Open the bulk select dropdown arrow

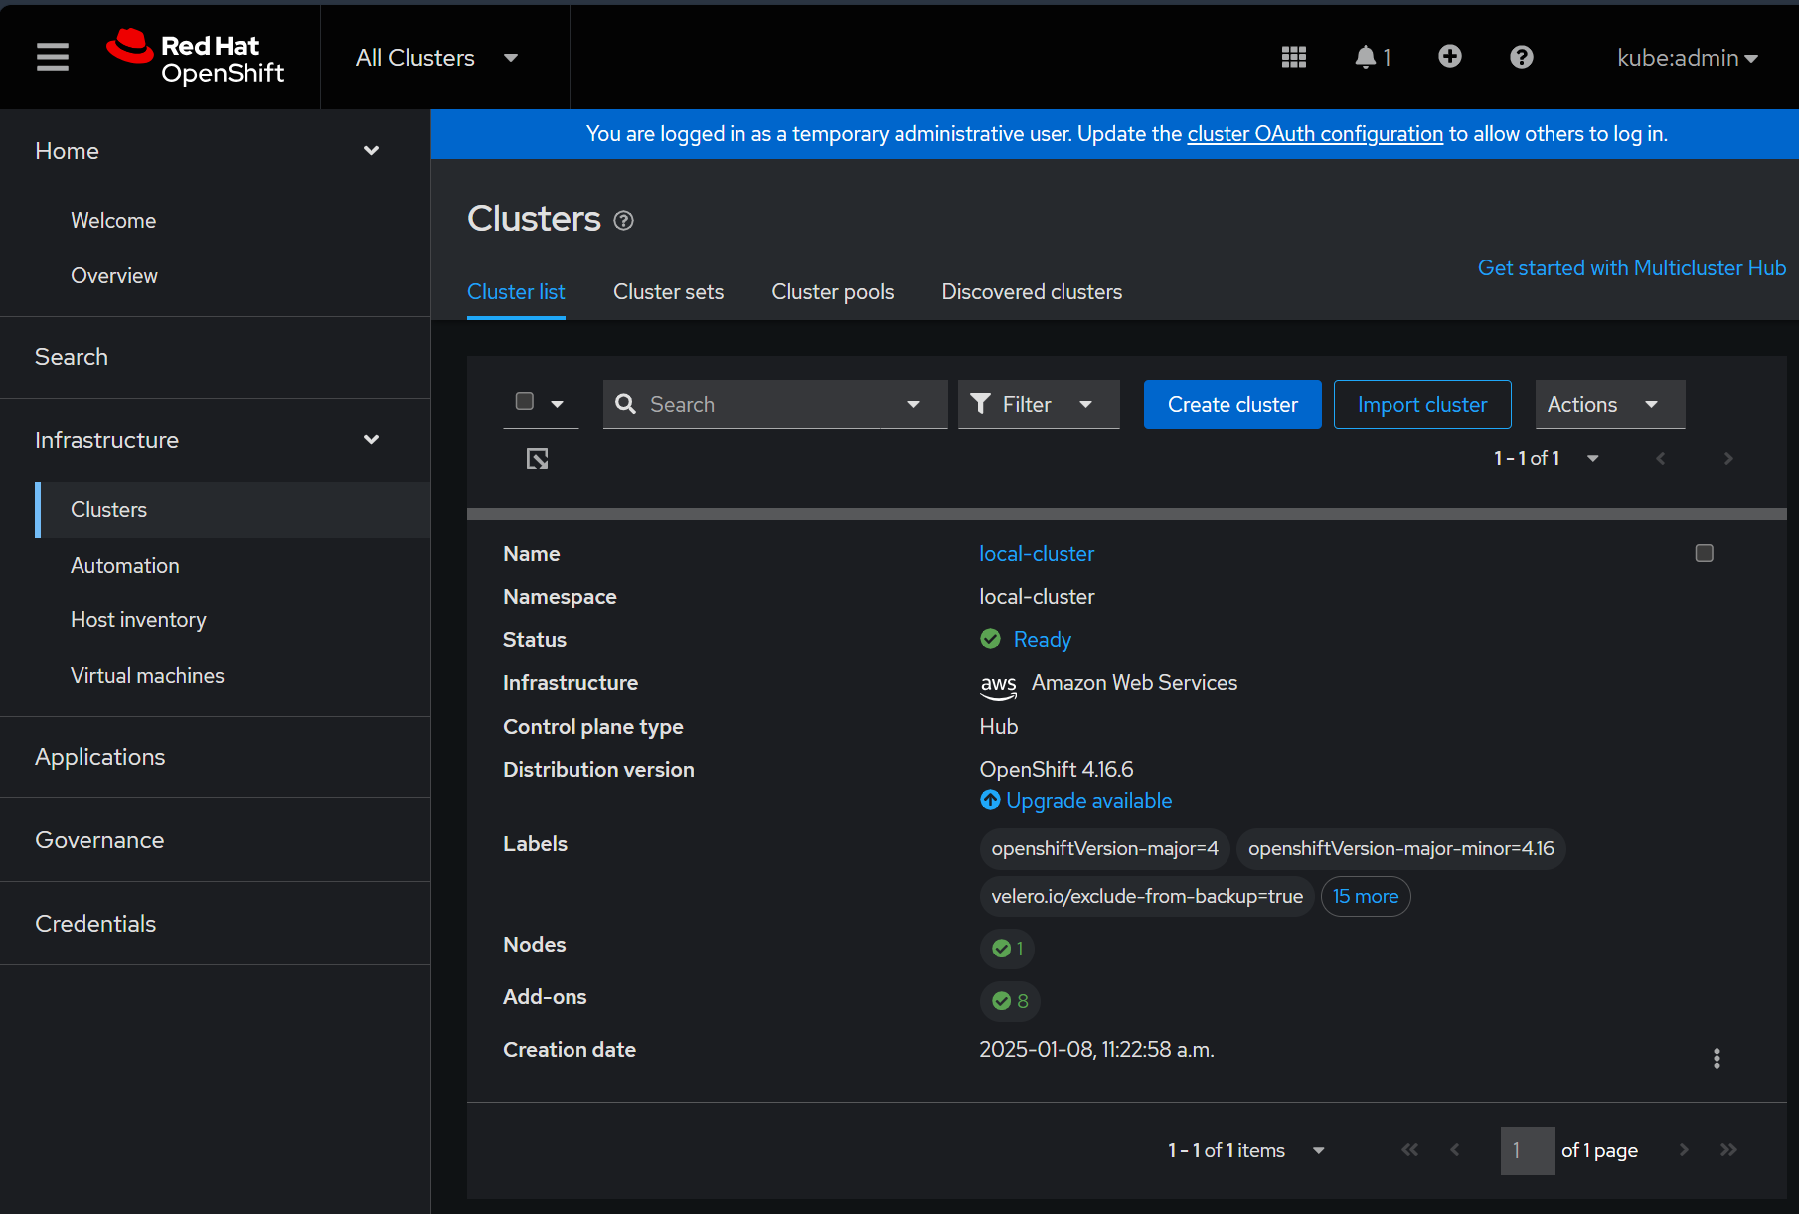(558, 404)
